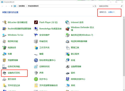Click the Windows To Go icon
This screenshot has height=91, width=125.
[x=4, y=35]
